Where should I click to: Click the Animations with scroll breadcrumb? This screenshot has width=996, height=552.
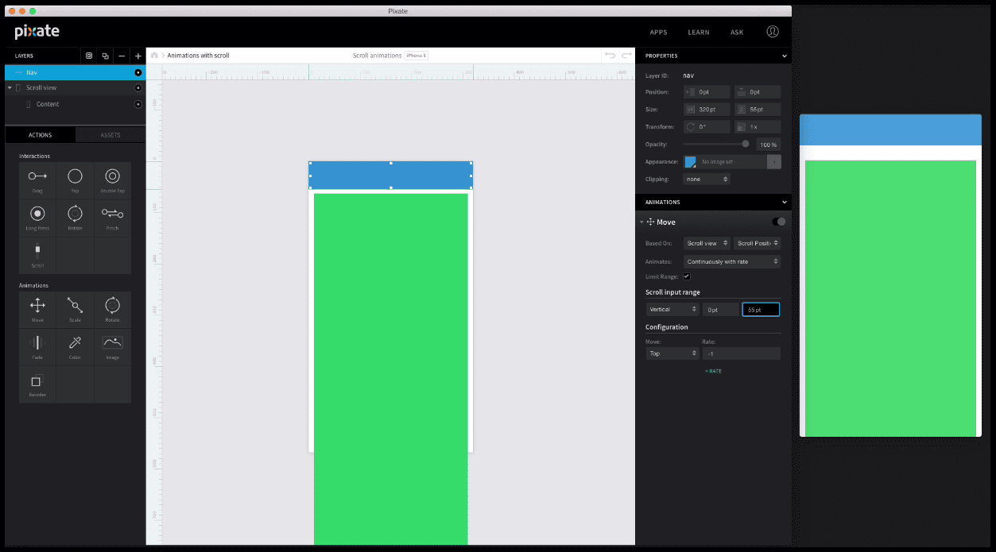198,56
